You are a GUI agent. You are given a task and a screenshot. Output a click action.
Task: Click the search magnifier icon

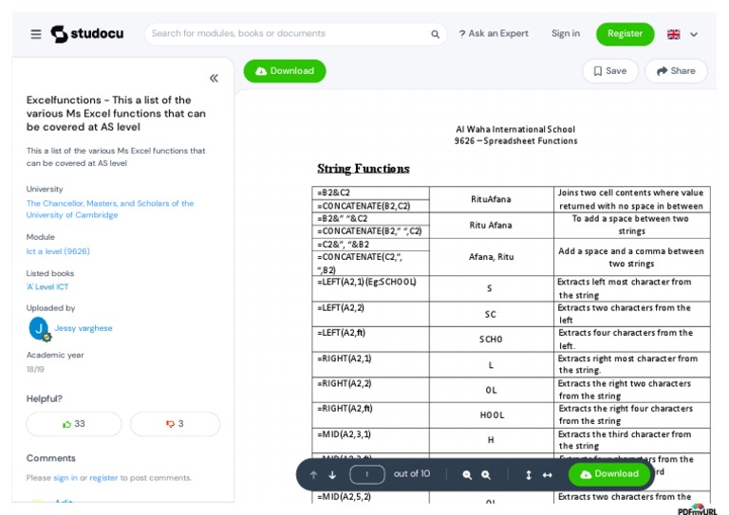click(x=435, y=34)
